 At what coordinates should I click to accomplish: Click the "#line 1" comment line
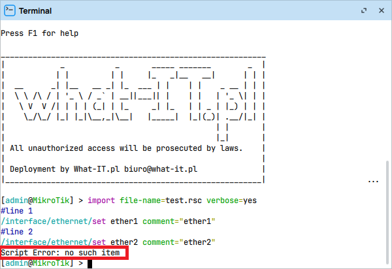tap(17, 211)
